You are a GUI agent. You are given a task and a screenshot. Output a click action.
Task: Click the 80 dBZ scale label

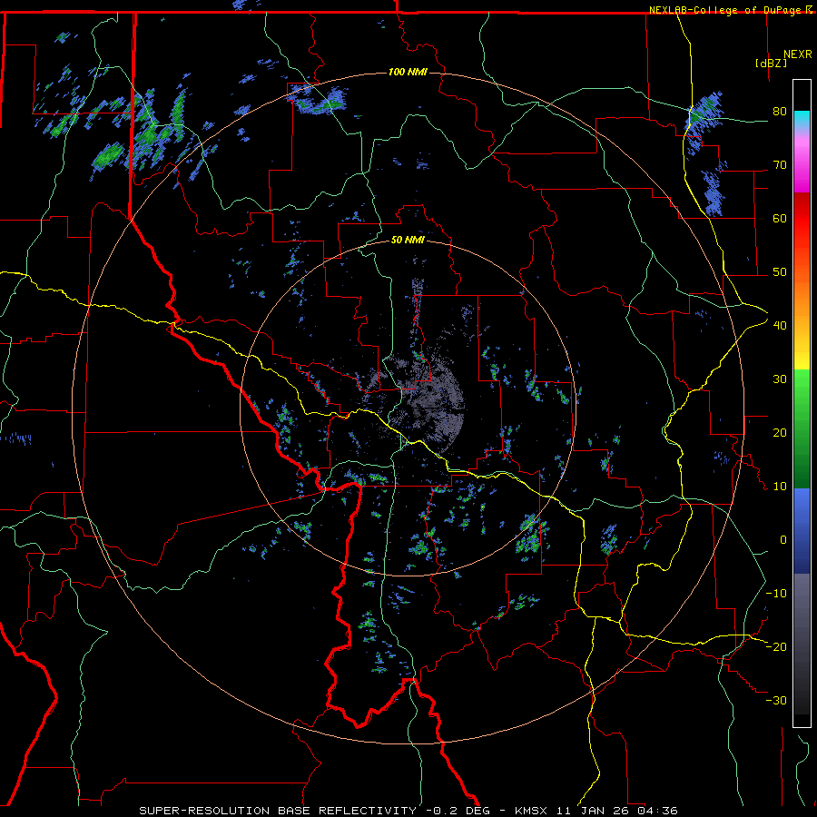[780, 112]
